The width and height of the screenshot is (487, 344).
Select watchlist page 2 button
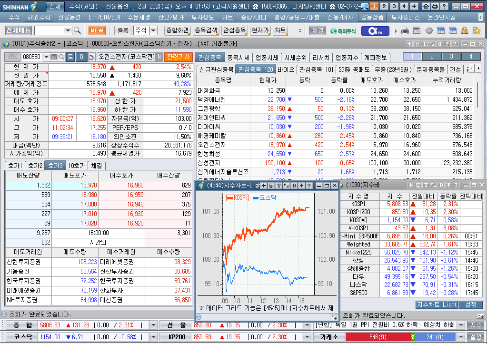tap(432, 57)
